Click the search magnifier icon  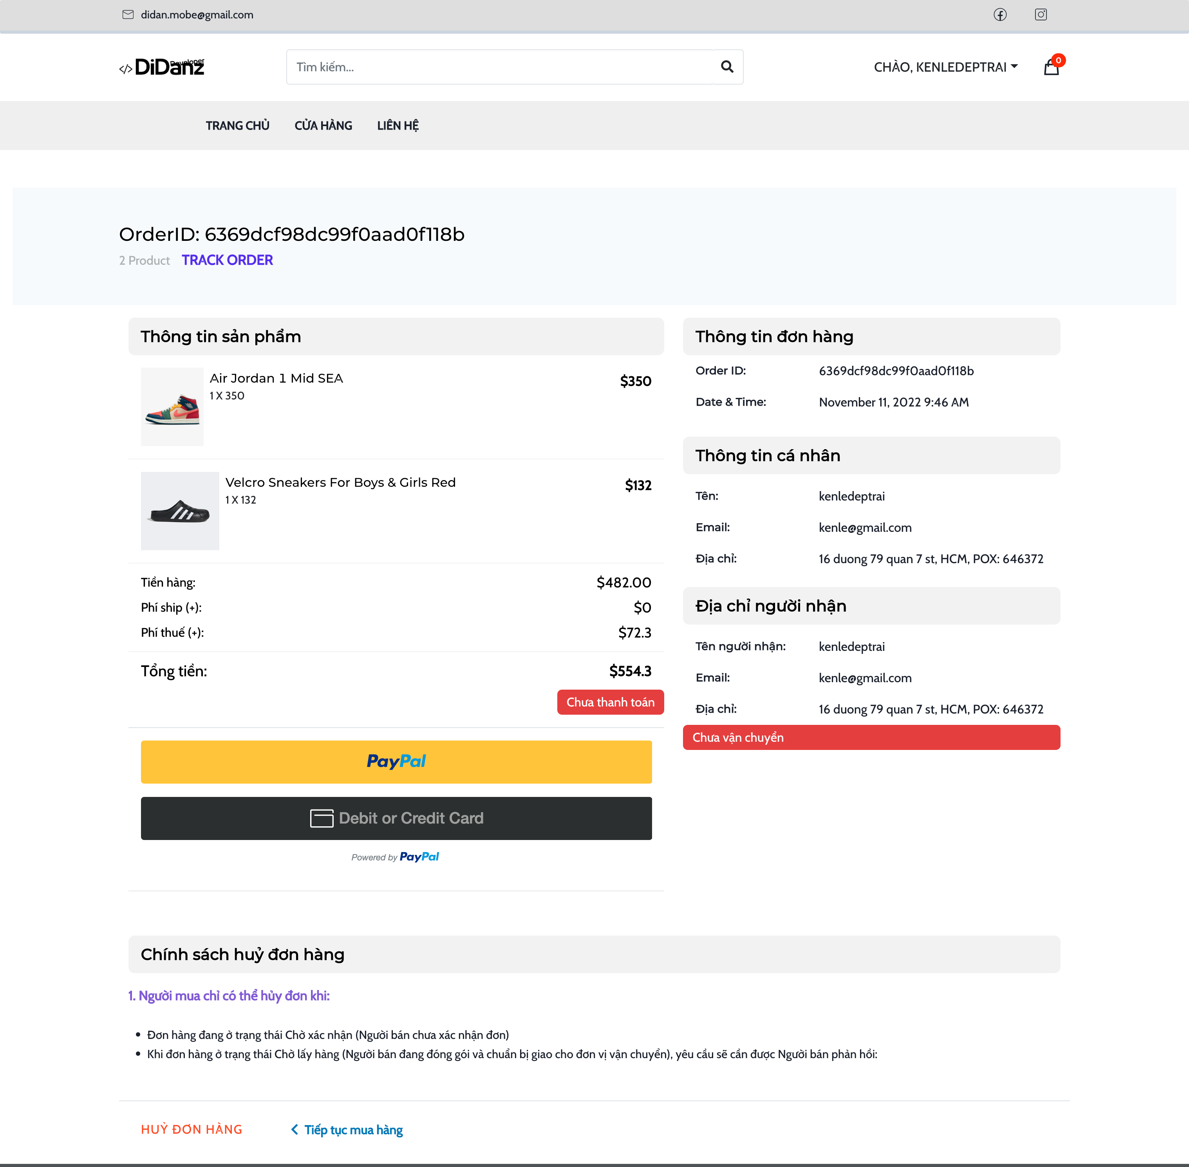coord(727,67)
